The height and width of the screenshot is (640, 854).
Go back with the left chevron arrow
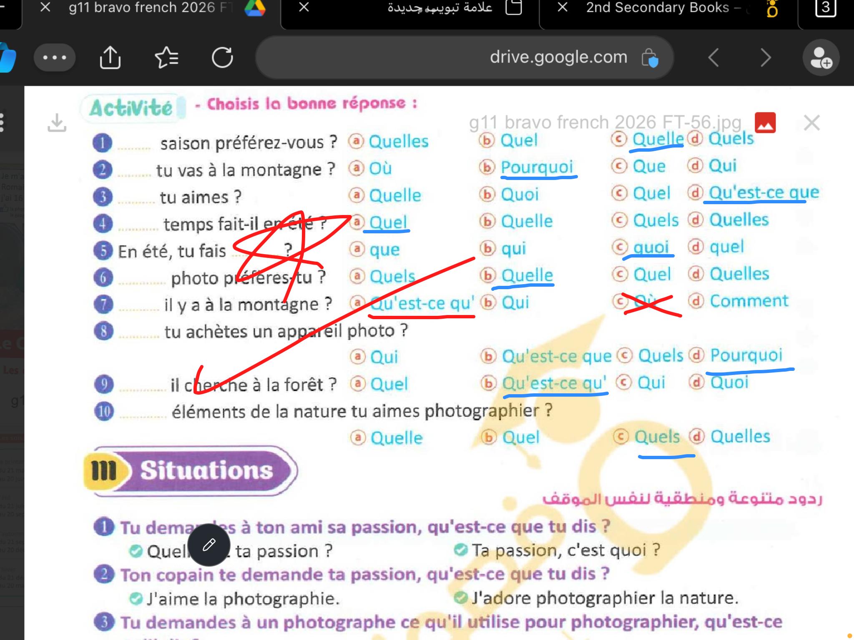coord(713,57)
